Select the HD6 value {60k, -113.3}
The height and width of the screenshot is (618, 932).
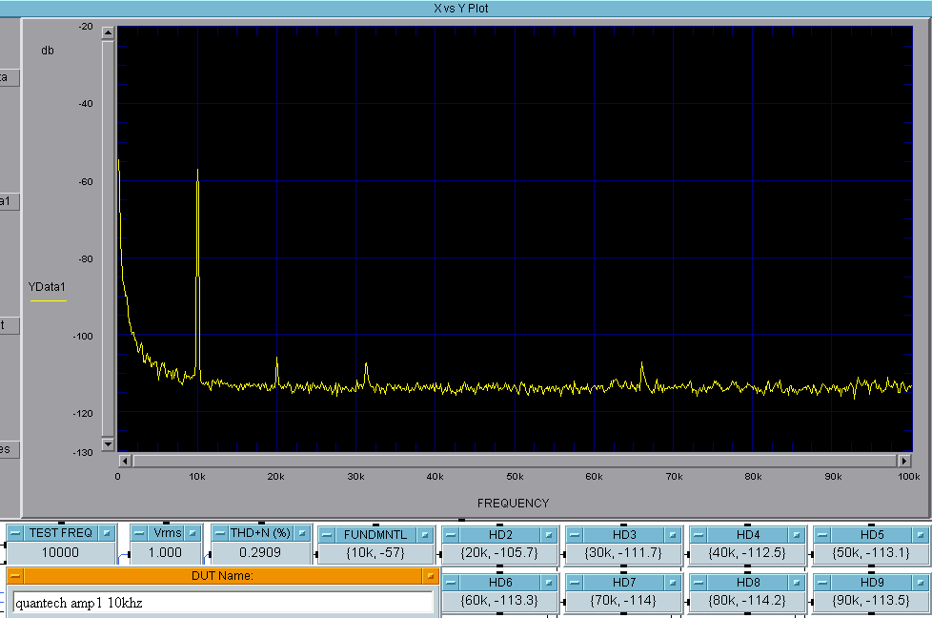[x=499, y=601]
